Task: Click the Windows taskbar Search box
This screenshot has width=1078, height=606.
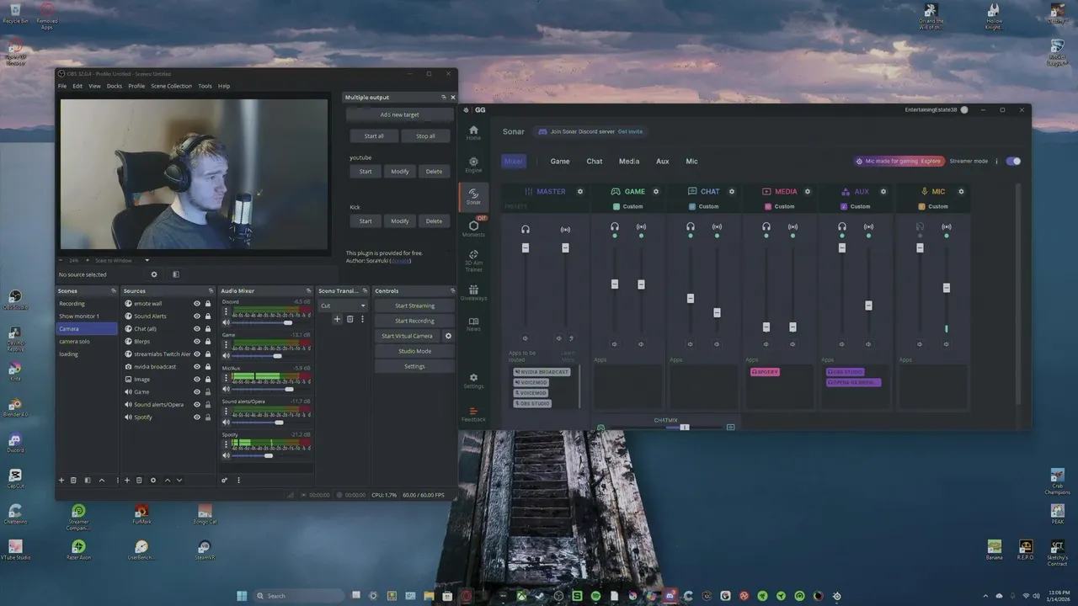Action: (x=299, y=596)
